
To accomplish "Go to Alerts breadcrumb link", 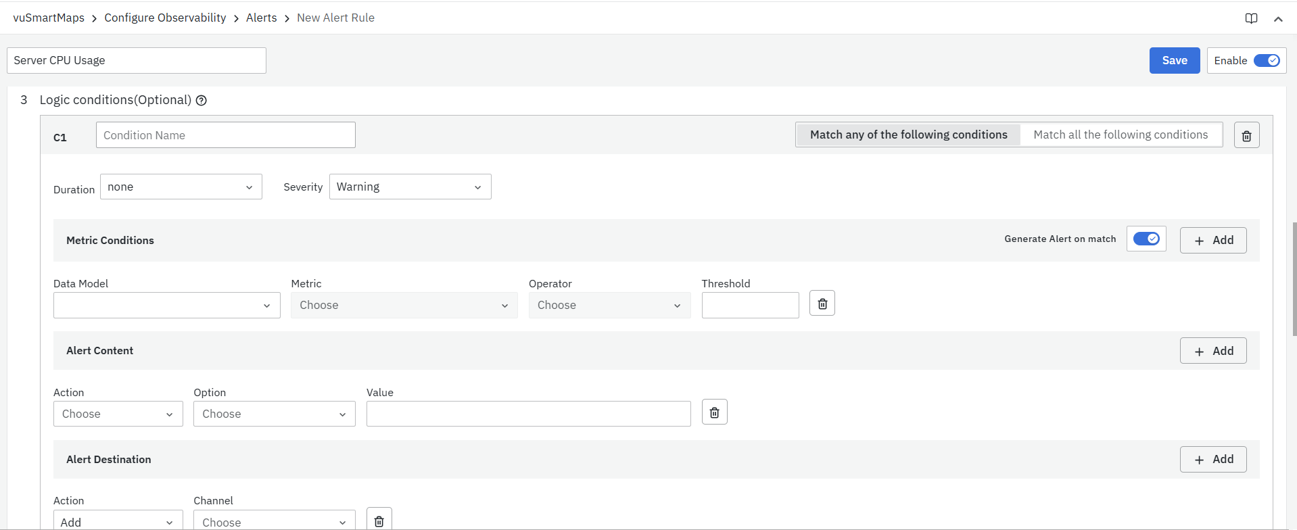I will 261,18.
